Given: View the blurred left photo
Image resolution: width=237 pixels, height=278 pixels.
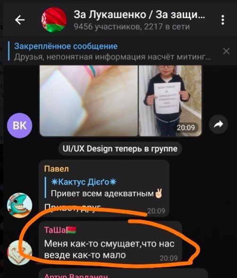Looking at the screenshot, I should click(89, 101).
